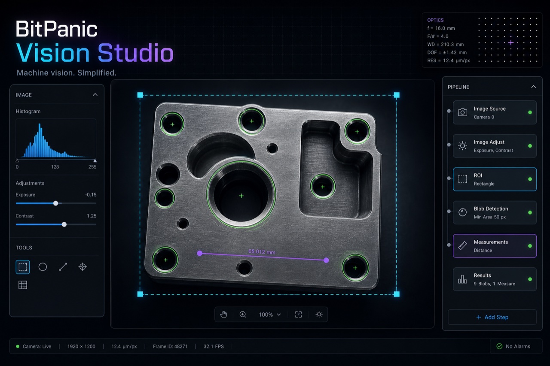
Task: Click the F/# = 4.0 optics value
Action: tap(438, 36)
